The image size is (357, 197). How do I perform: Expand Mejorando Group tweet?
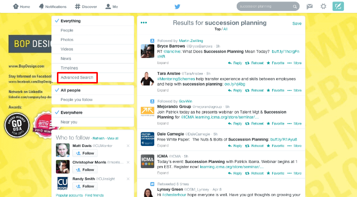163,123
